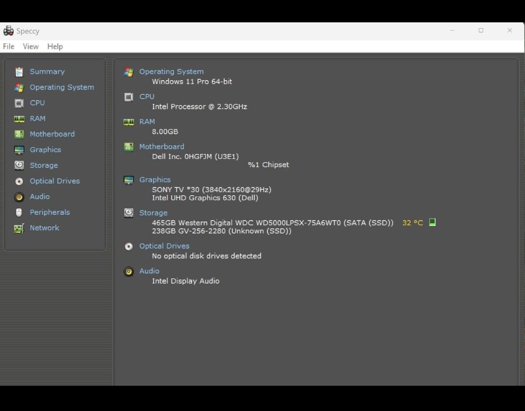The height and width of the screenshot is (411, 525).
Task: Open the Help menu
Action: pyautogui.click(x=55, y=47)
